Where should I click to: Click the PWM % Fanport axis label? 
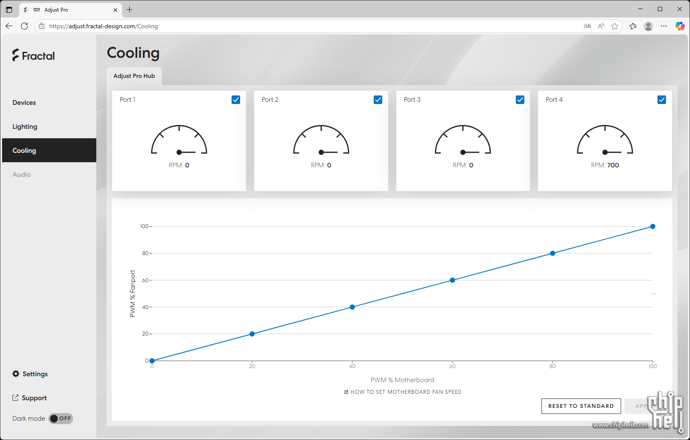pyautogui.click(x=133, y=294)
